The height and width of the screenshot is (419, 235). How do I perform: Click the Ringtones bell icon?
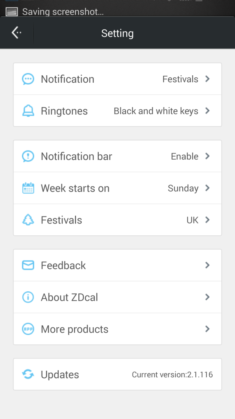(x=28, y=111)
